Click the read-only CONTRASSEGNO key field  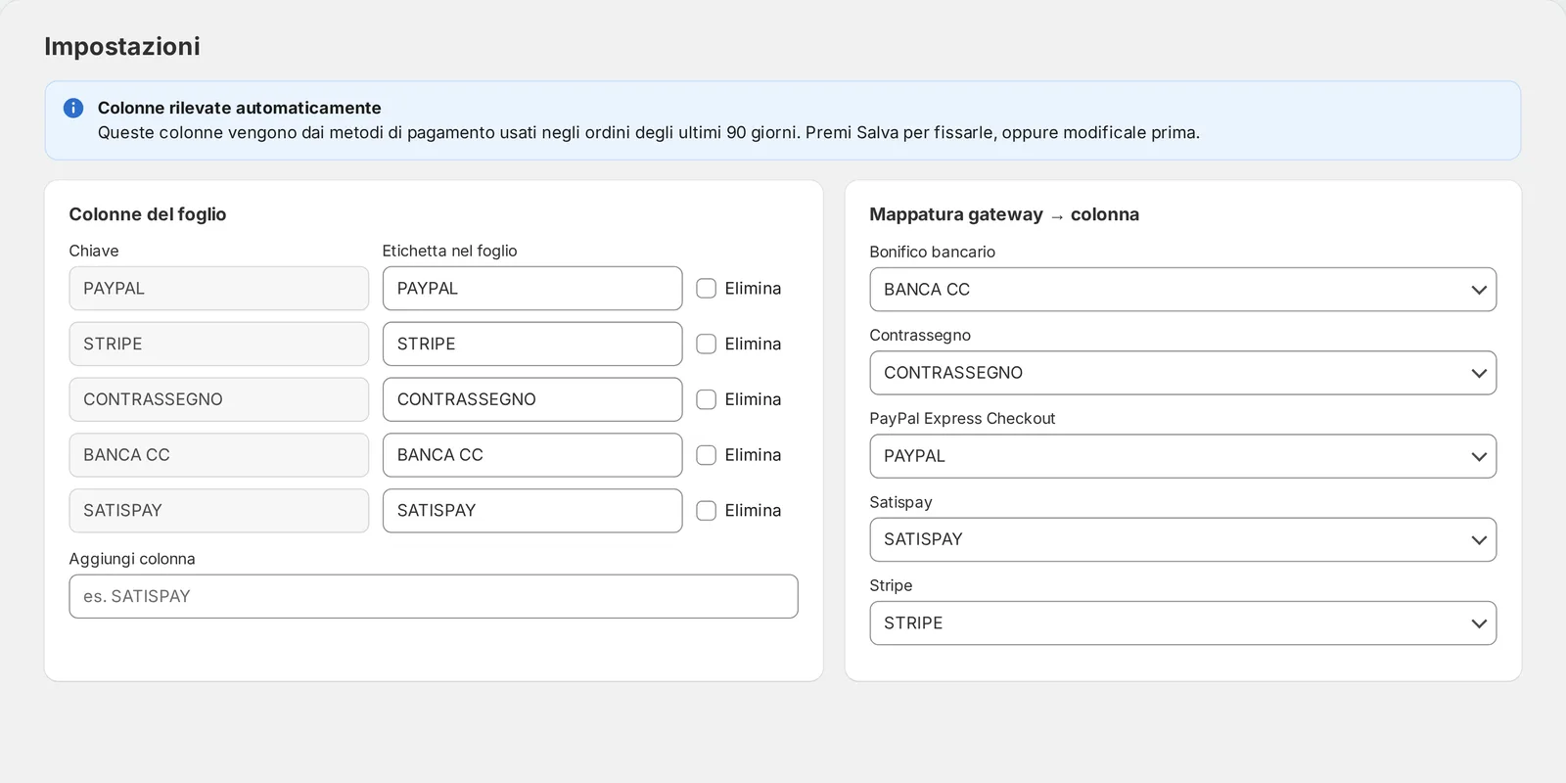click(219, 399)
